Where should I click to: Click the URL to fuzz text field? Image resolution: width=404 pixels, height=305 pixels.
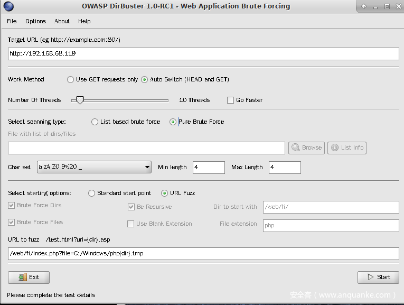pyautogui.click(x=203, y=254)
